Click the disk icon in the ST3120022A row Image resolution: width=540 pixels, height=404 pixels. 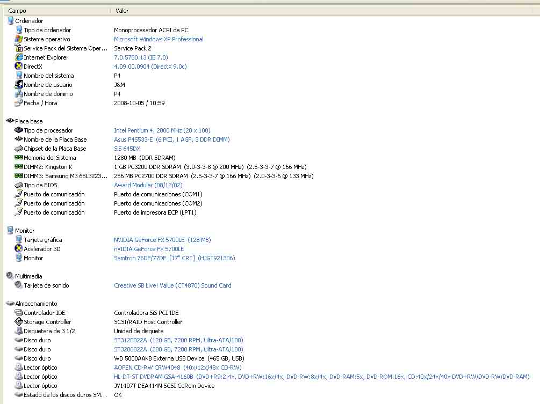tap(19, 340)
